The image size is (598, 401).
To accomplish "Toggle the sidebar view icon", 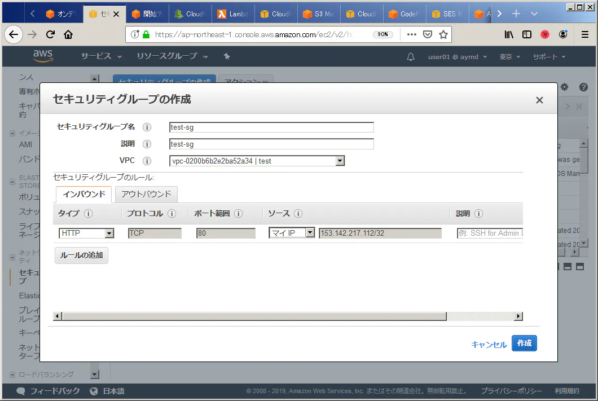I will coord(527,35).
